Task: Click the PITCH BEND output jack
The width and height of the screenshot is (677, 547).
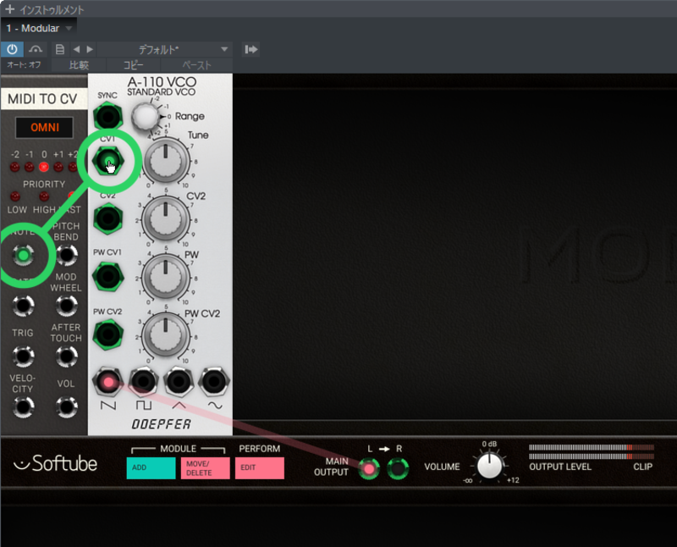Action: click(67, 255)
